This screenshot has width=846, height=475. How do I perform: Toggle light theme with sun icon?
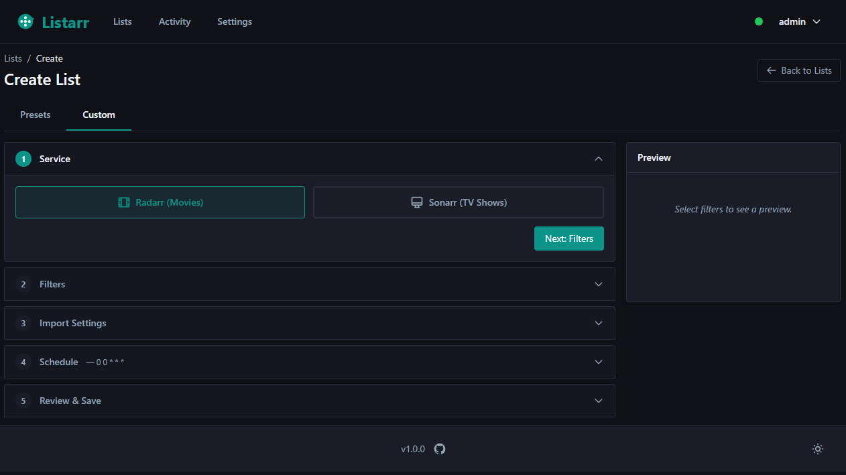[x=818, y=449]
